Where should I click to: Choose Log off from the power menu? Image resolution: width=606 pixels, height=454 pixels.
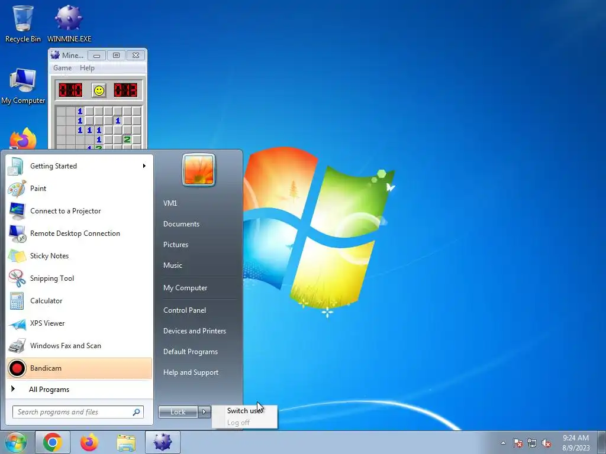tap(244, 423)
